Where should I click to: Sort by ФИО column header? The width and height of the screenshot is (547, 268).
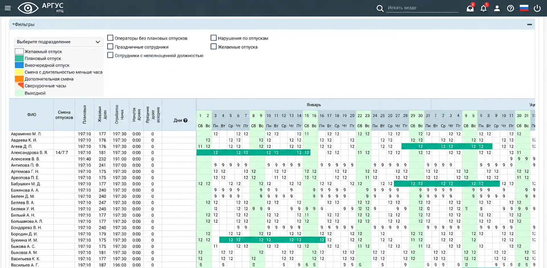(x=32, y=115)
